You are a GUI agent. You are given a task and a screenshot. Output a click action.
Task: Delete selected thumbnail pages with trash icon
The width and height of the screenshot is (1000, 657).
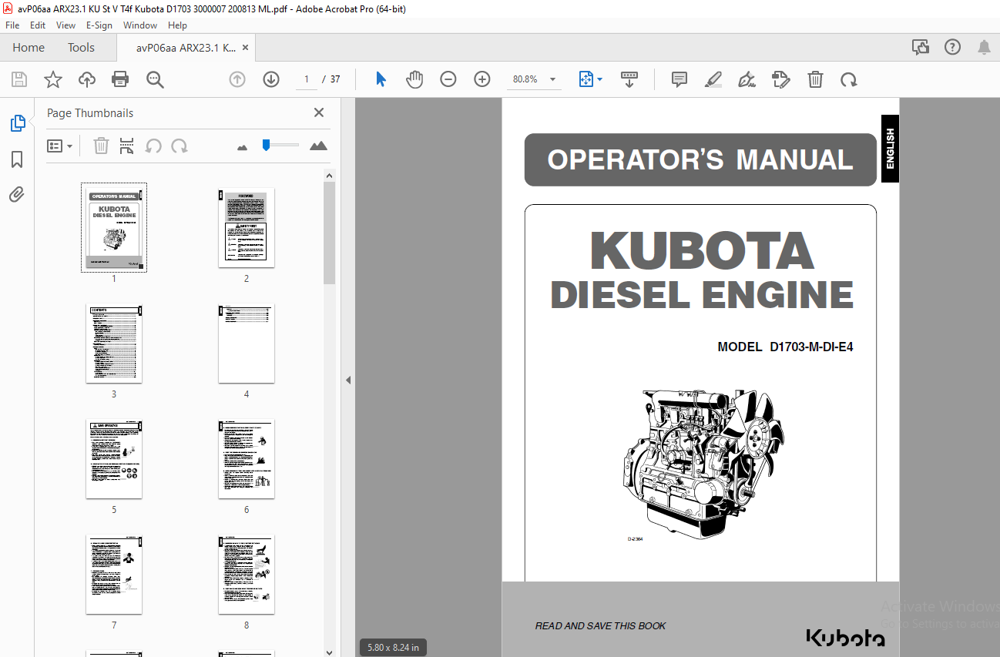point(101,146)
